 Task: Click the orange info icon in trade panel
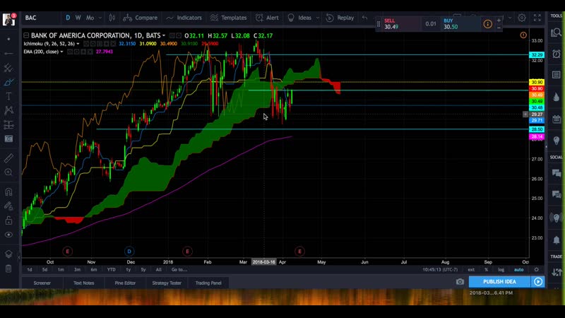487,24
